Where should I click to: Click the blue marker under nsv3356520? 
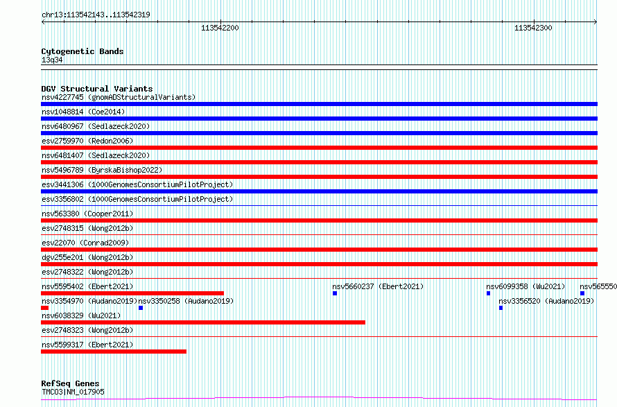click(501, 308)
